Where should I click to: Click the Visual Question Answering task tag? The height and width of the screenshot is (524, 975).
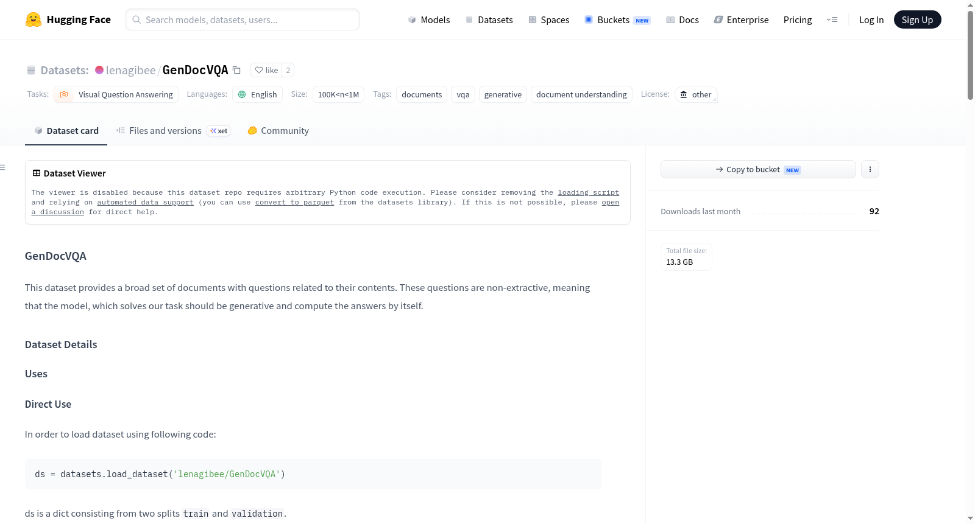click(x=116, y=94)
